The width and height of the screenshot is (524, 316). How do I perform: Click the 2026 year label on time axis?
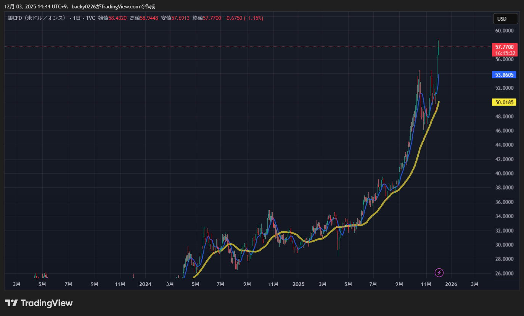click(451, 284)
